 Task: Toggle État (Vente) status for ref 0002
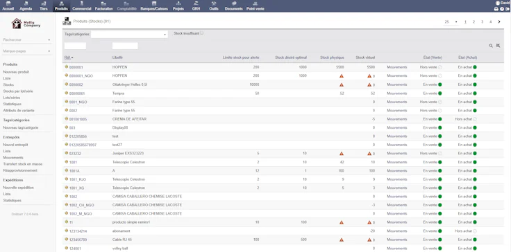click(x=440, y=111)
